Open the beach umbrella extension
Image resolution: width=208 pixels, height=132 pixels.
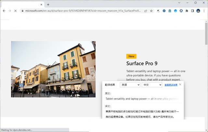[x=158, y=11]
